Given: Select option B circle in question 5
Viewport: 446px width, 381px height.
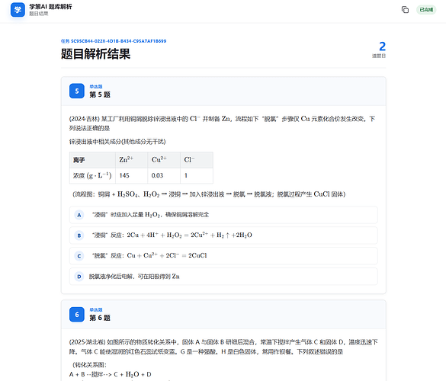Looking at the screenshot, I should point(79,235).
